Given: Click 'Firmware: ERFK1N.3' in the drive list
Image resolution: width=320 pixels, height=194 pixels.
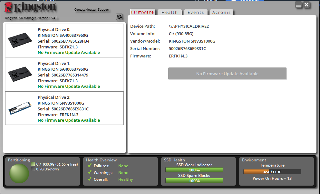Looking at the screenshot, I should [58, 115].
